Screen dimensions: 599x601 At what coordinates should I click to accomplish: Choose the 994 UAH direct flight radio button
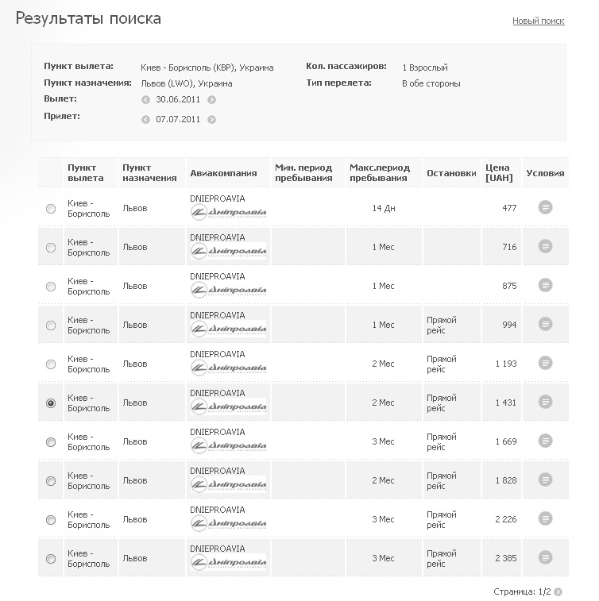coord(51,326)
